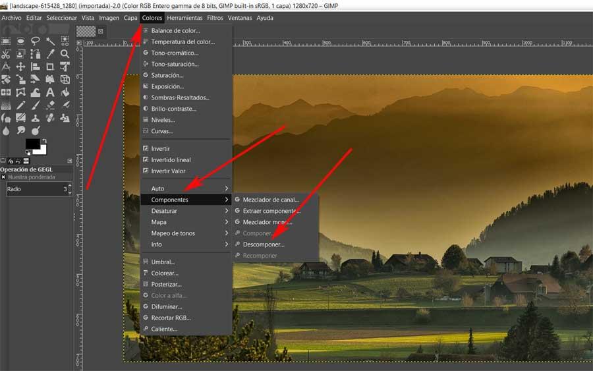The height and width of the screenshot is (371, 593).
Task: Increase the Radio value with up arrow
Action: click(x=70, y=186)
